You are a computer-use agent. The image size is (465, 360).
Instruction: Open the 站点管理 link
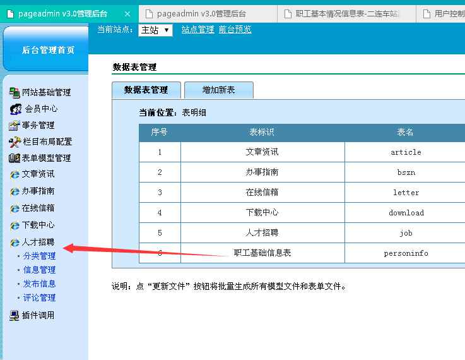coord(197,29)
